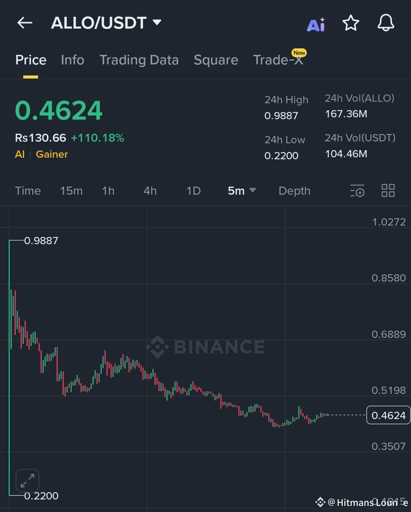Tap the 24h High value 0.9887

pos(281,115)
